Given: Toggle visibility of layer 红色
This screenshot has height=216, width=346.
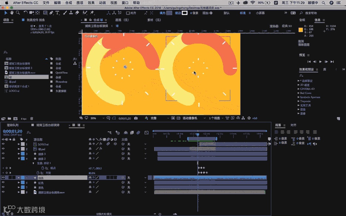Looking at the screenshot, I should 3,182.
